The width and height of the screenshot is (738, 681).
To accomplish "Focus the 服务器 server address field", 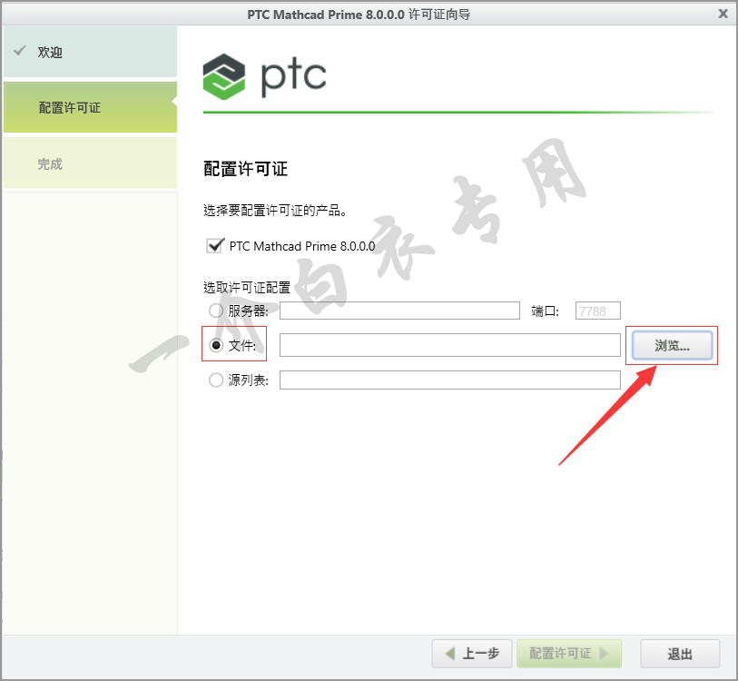I will [399, 311].
